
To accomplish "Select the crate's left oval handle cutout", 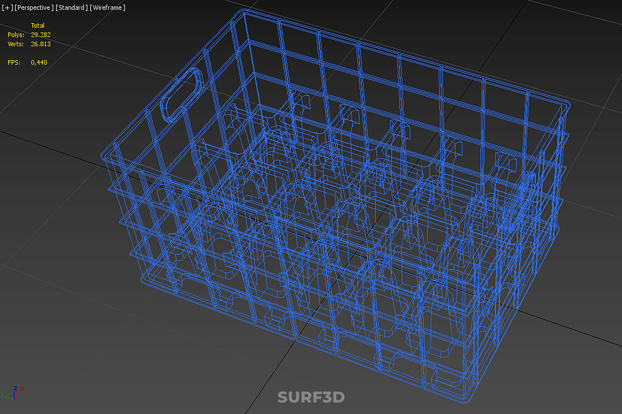I will (182, 95).
